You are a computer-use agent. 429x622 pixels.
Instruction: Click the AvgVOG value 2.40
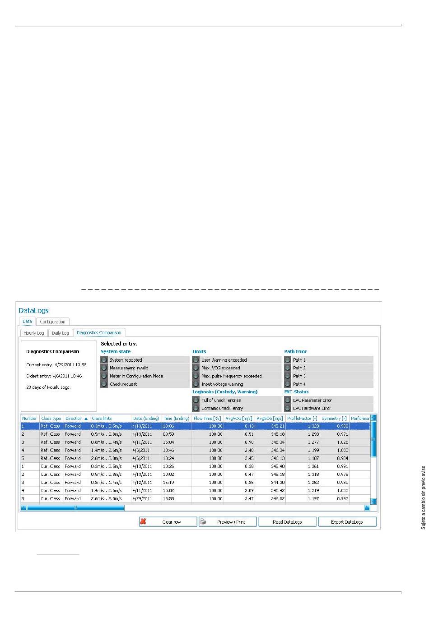click(x=249, y=451)
